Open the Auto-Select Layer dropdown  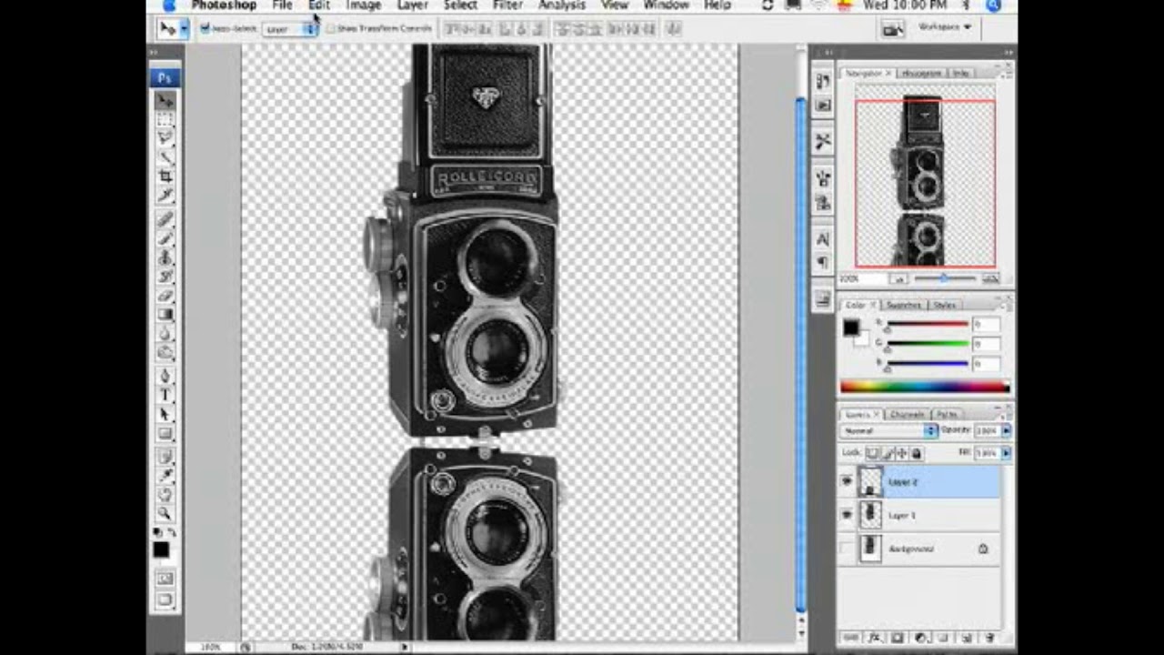coord(289,29)
